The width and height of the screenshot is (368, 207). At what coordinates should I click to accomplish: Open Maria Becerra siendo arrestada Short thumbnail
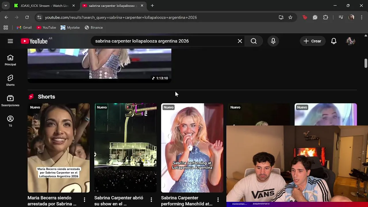[59, 148]
